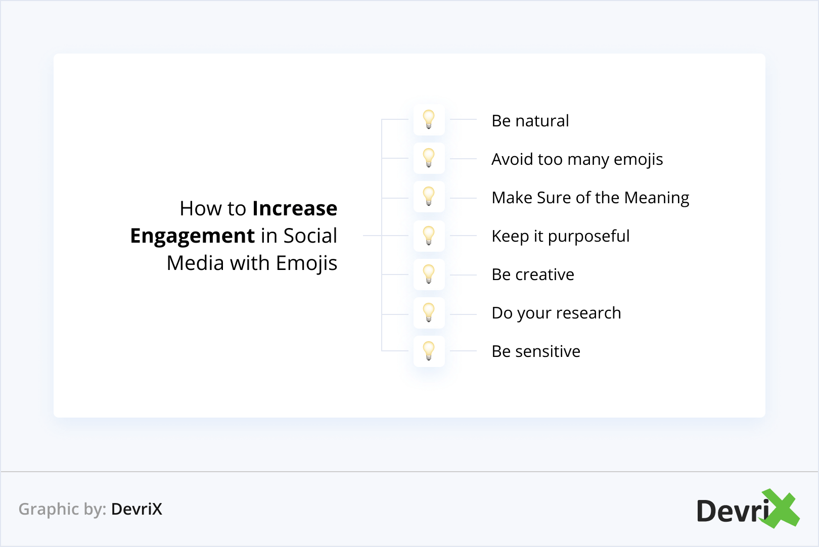Click 'Make Sure of the Meaning' label

[590, 198]
